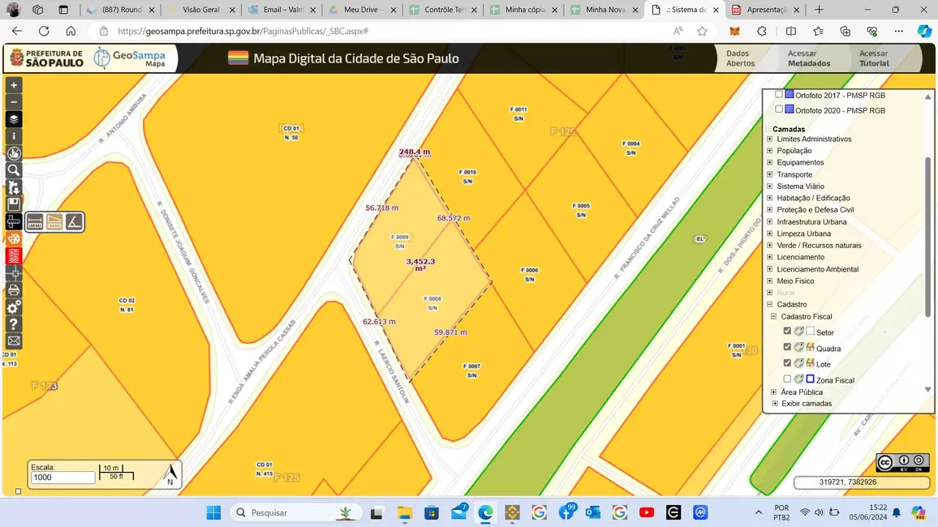Click Acessar Metadados link
This screenshot has width=938, height=527.
coord(808,58)
